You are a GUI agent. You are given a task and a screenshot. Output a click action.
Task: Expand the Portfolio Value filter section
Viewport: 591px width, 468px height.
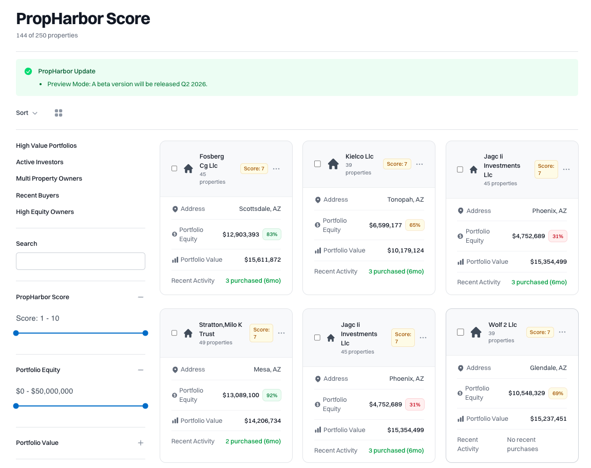pyautogui.click(x=141, y=443)
